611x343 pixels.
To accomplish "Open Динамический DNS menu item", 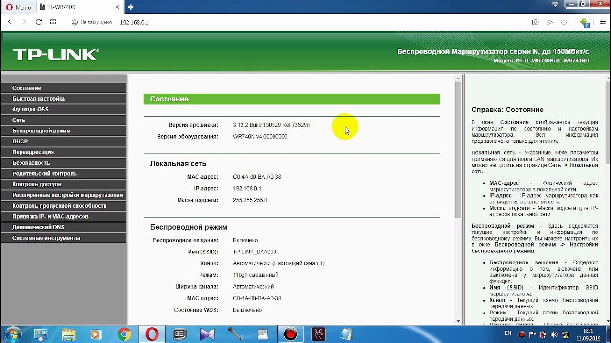I will click(64, 227).
